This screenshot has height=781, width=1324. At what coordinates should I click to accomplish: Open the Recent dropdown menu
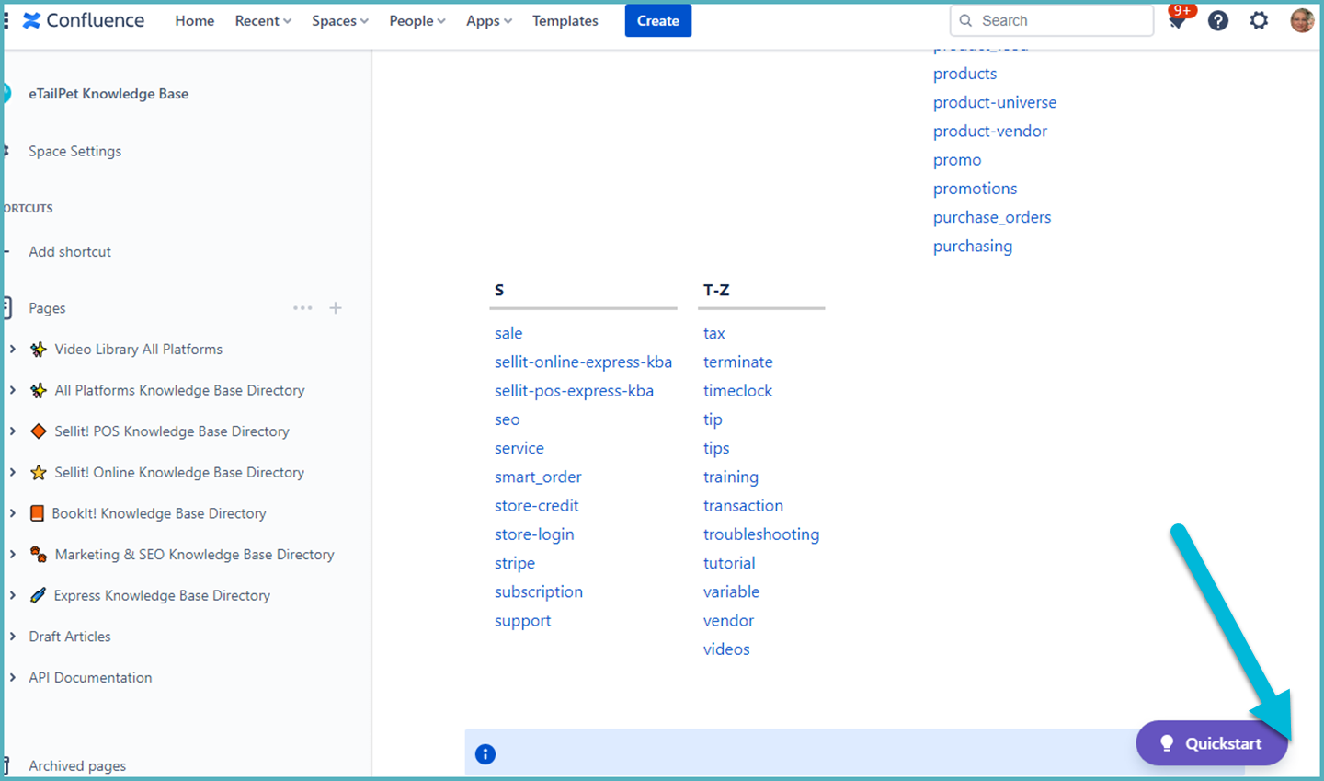click(x=263, y=20)
